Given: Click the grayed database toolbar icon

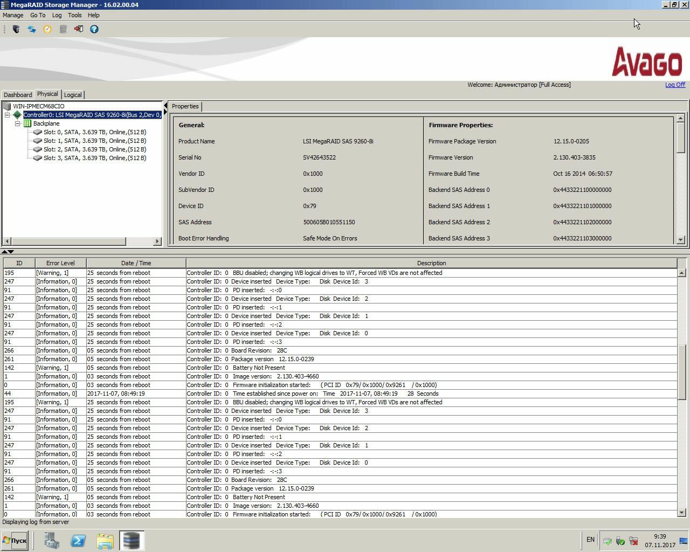Looking at the screenshot, I should [x=63, y=29].
